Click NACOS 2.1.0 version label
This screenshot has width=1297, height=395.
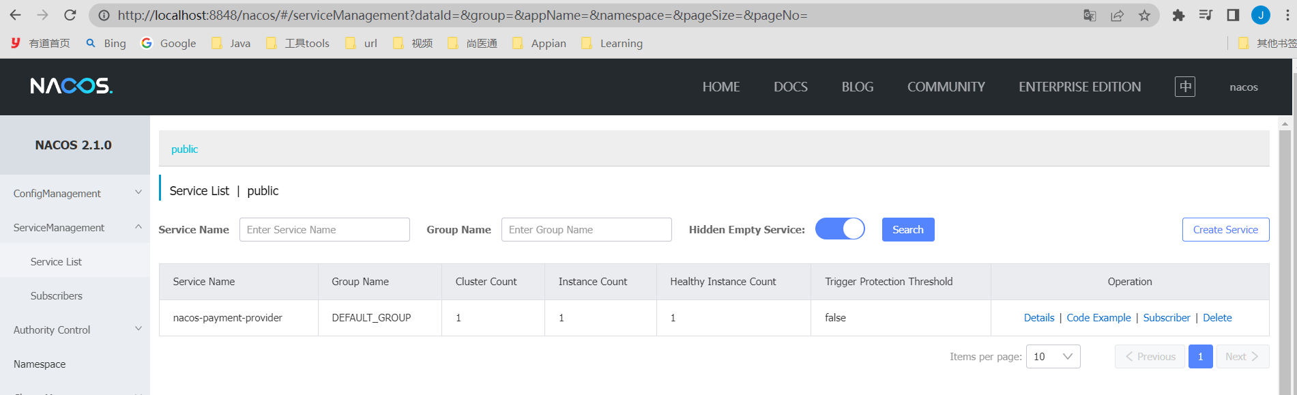tap(73, 145)
